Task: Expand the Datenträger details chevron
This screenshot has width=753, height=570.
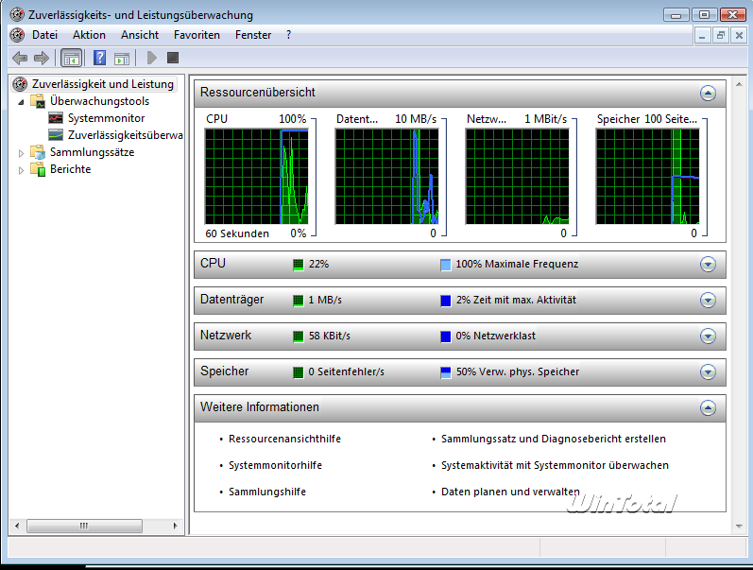Action: (708, 301)
